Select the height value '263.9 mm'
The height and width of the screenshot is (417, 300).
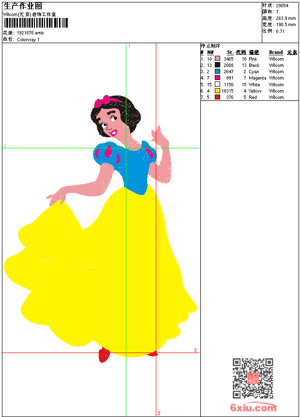285,18
